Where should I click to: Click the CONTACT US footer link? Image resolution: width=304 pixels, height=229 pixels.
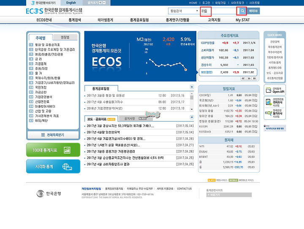pos(185,189)
